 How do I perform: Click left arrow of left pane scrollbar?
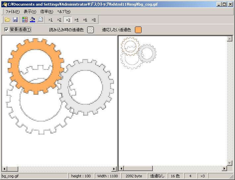click(5, 169)
